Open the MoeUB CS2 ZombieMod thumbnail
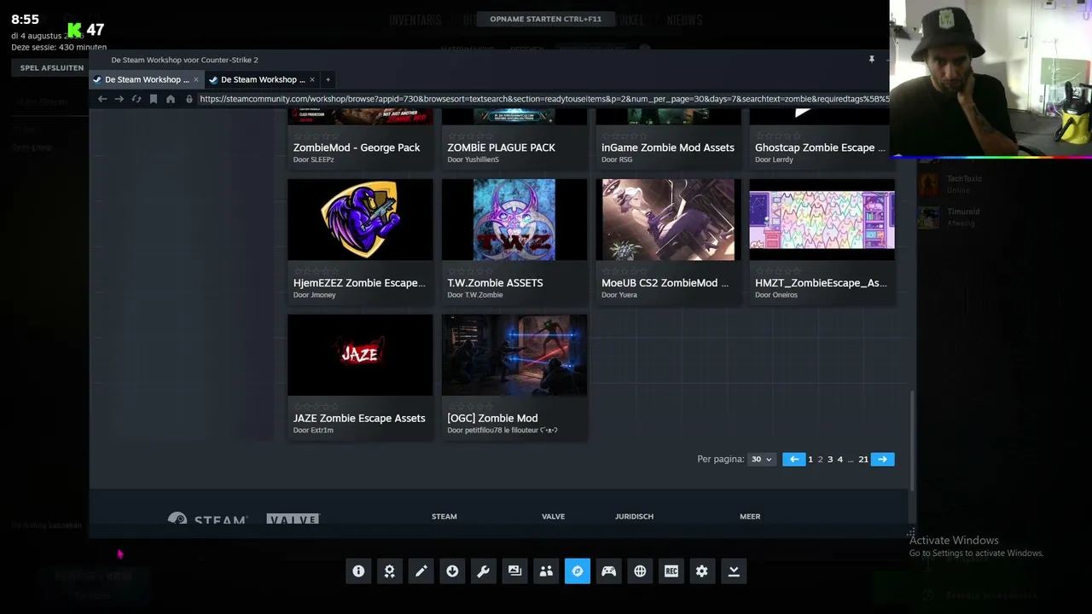Screen dimensions: 1092x614 668,220
